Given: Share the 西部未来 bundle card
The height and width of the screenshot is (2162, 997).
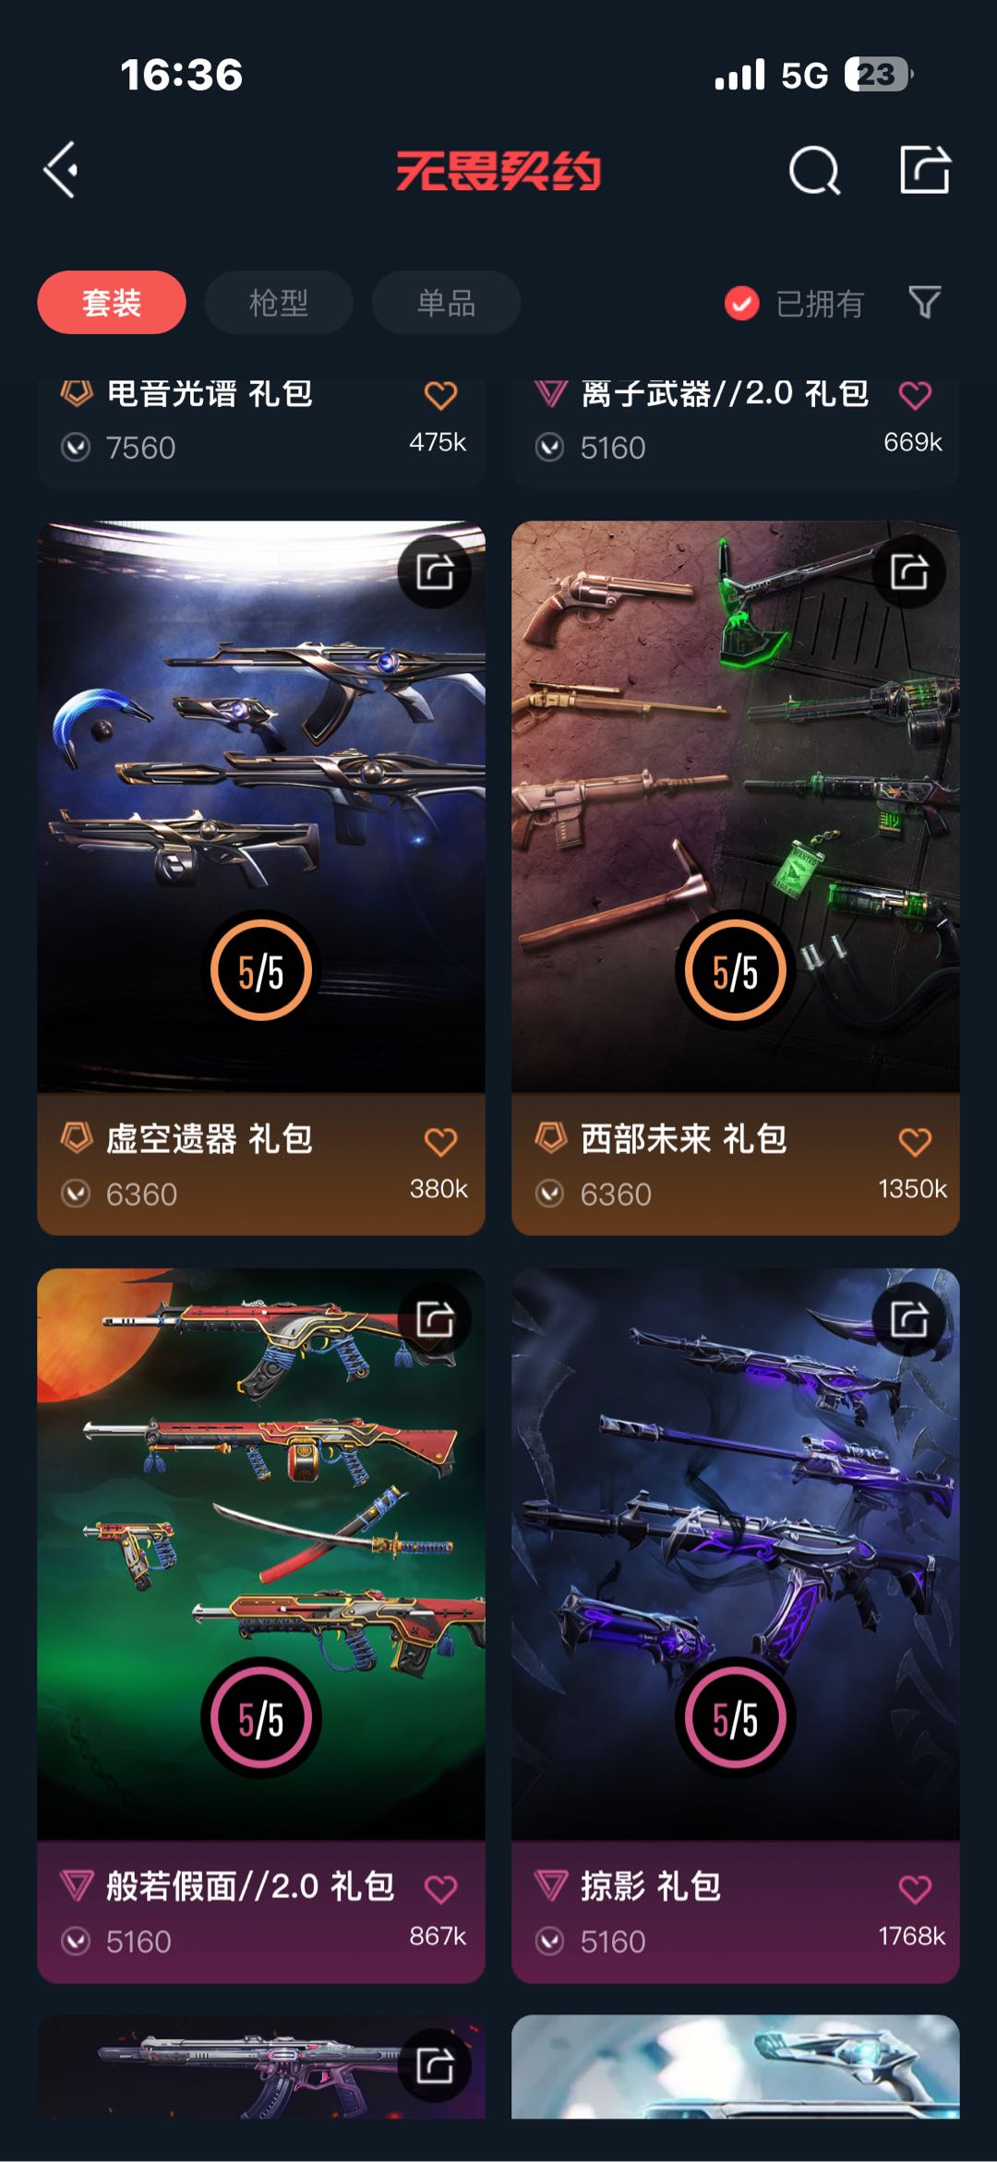Looking at the screenshot, I should tap(909, 571).
